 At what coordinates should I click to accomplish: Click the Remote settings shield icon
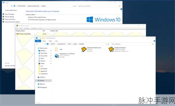3,17
